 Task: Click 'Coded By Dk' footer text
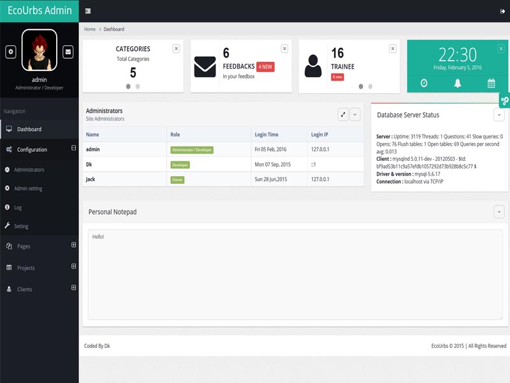97,346
